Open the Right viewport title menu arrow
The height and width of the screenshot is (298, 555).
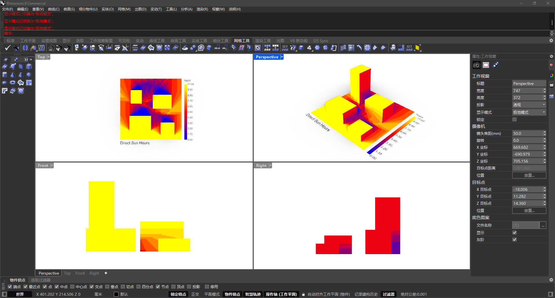click(270, 165)
